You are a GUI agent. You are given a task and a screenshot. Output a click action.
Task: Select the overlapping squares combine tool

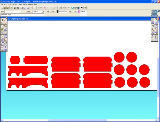click(2, 40)
